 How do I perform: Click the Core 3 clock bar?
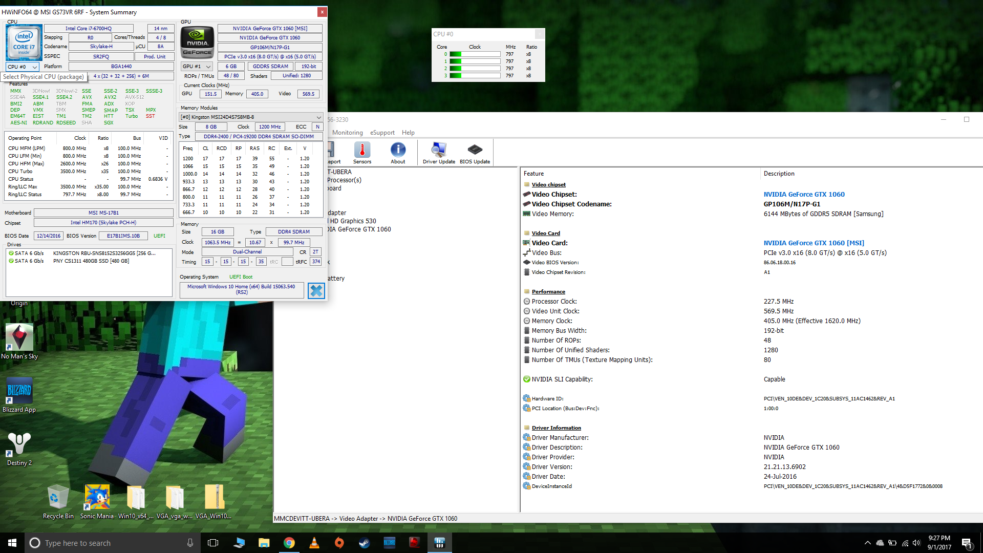[x=475, y=75]
